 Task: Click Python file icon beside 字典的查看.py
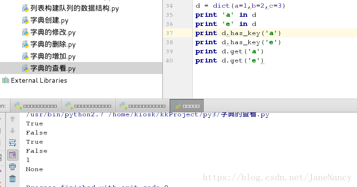coord(25,68)
